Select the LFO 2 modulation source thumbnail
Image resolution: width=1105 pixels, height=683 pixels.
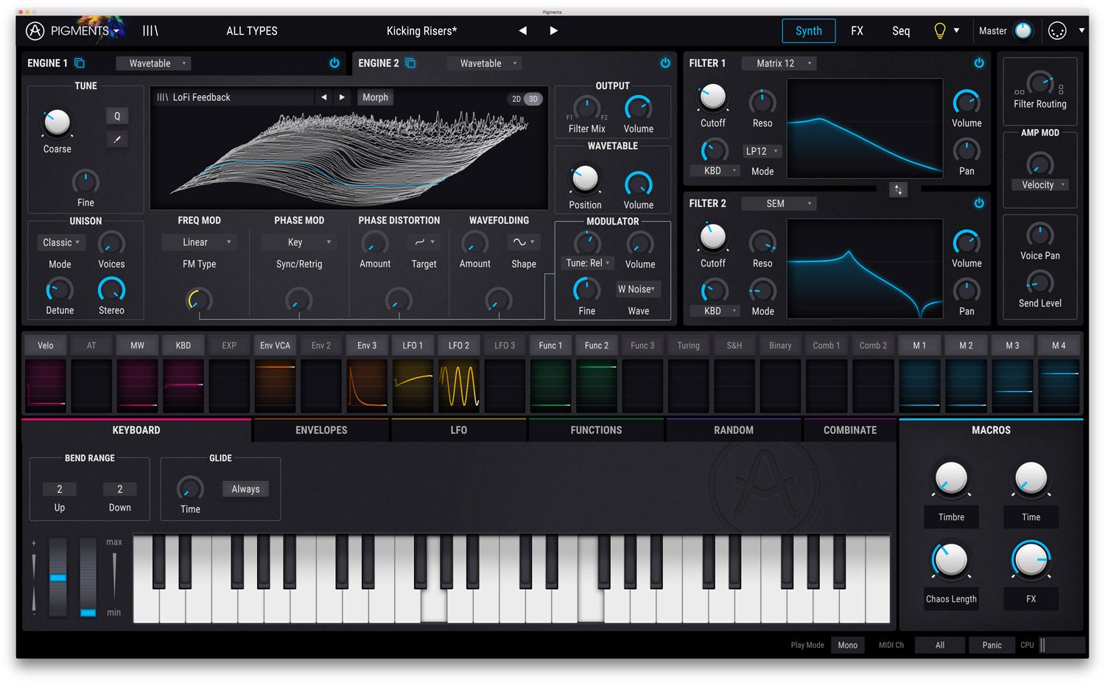(459, 385)
